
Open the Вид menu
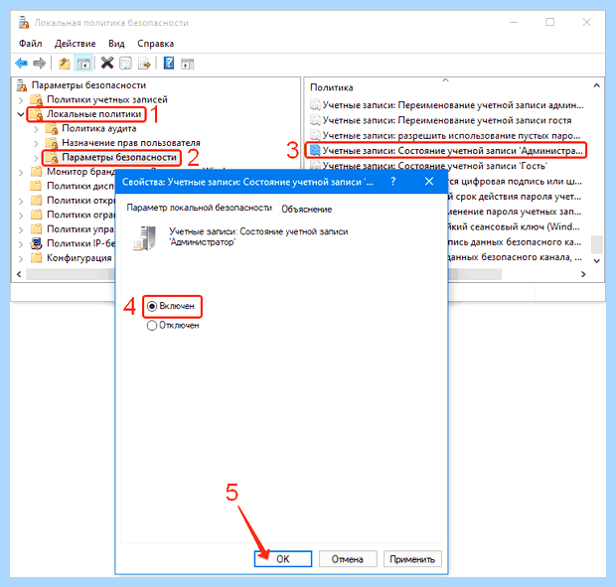pos(116,44)
